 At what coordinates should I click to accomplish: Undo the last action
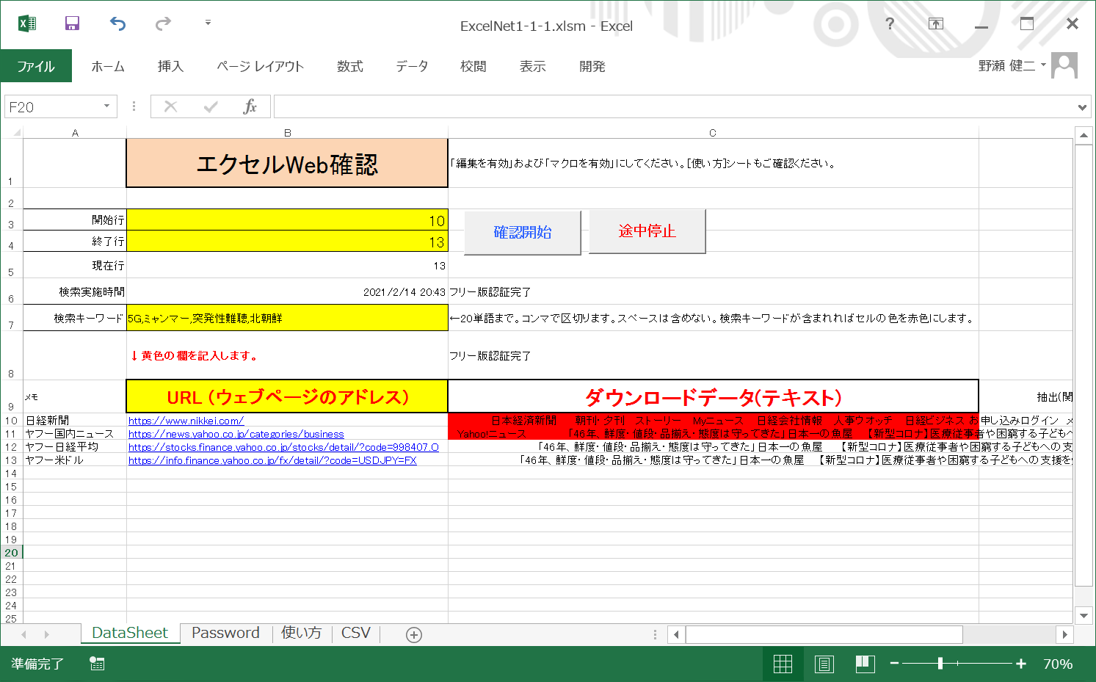click(x=117, y=23)
